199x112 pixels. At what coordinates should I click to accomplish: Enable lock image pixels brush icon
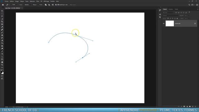click(x=170, y=18)
